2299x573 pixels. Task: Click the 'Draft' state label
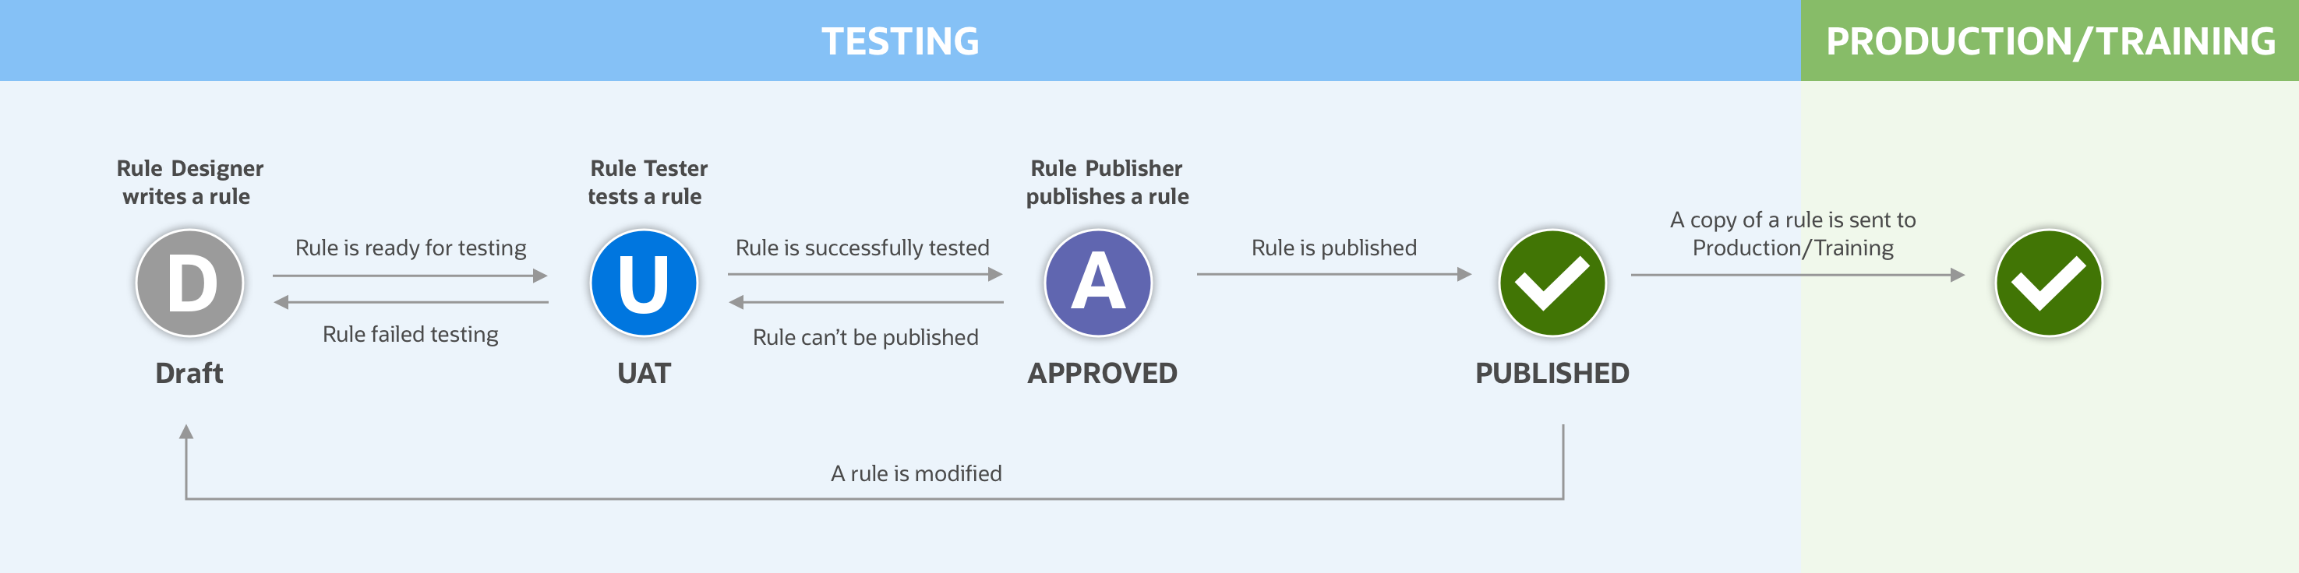click(x=189, y=374)
